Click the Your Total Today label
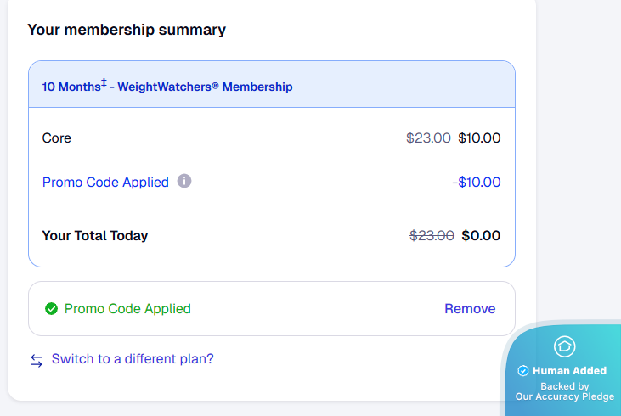The height and width of the screenshot is (416, 621). click(x=95, y=236)
